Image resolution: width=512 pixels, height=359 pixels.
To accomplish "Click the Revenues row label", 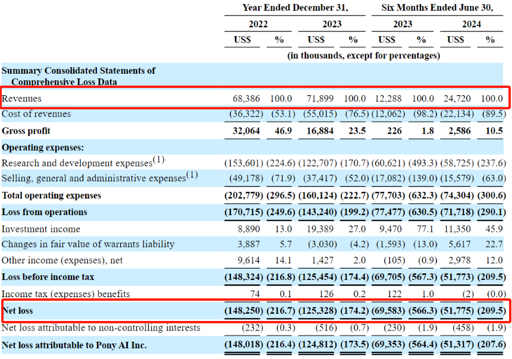I will (x=21, y=99).
